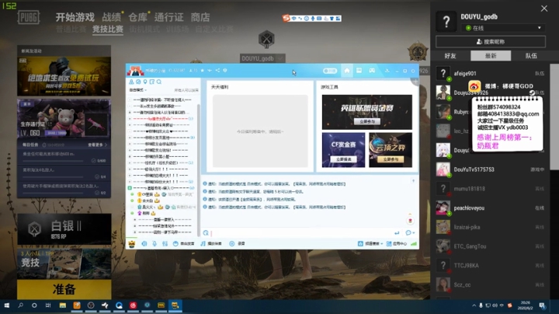Click the YY red flower gift icon

coord(410,221)
